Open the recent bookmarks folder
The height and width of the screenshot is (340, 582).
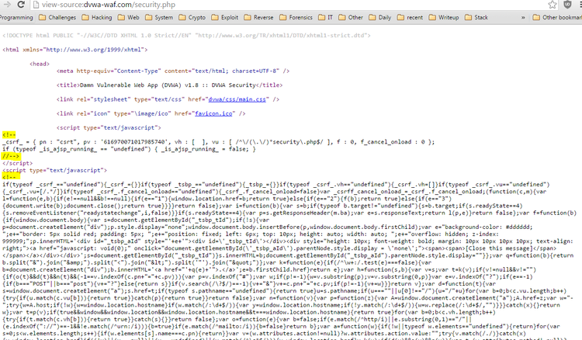410,17
